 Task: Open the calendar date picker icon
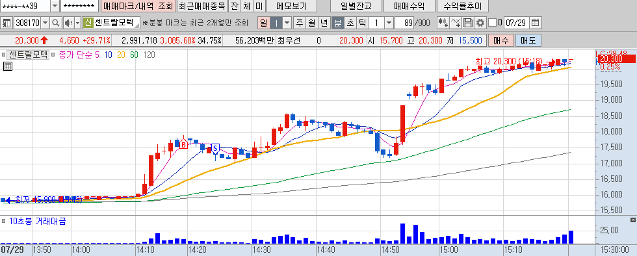536,23
